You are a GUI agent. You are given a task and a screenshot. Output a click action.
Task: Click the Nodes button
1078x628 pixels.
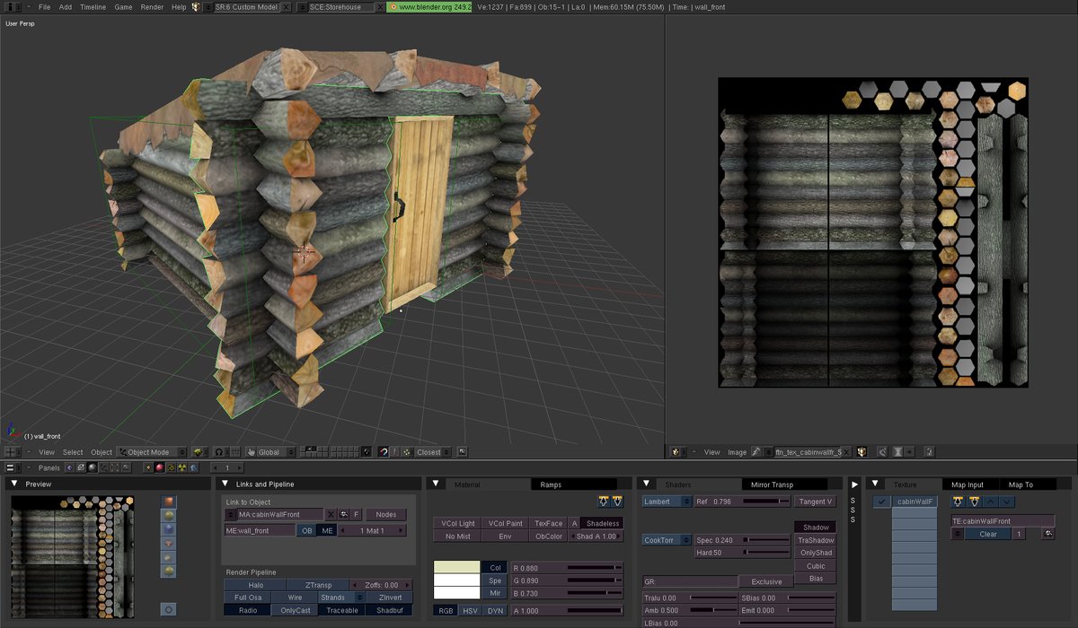(386, 514)
